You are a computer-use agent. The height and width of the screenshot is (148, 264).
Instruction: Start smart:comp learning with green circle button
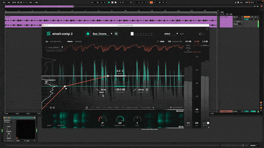click(x=88, y=34)
